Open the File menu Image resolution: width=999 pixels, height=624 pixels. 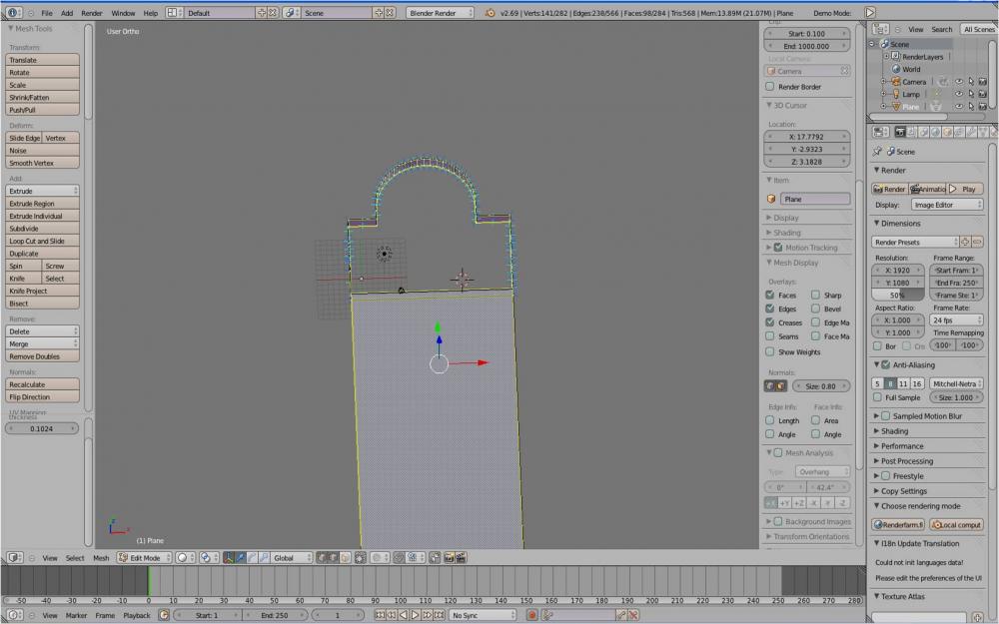pyautogui.click(x=47, y=13)
